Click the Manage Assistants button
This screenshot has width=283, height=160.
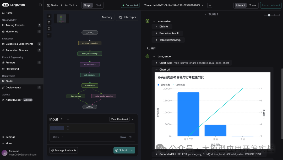64,150
